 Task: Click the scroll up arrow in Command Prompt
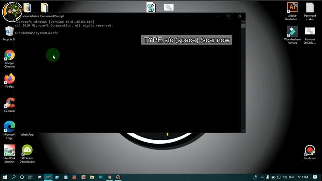click(x=243, y=21)
